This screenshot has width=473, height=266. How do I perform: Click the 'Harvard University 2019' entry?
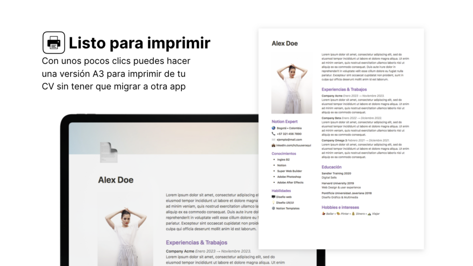click(x=337, y=183)
